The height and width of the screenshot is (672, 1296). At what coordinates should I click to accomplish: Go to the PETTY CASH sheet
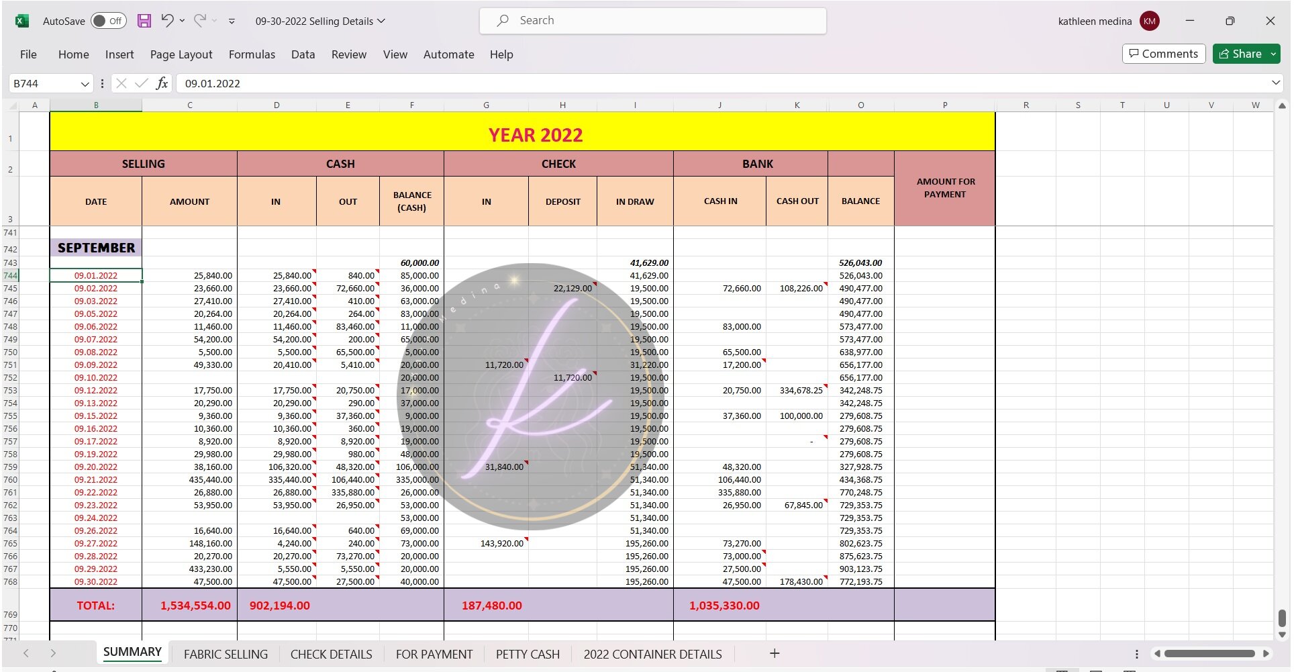click(x=528, y=654)
